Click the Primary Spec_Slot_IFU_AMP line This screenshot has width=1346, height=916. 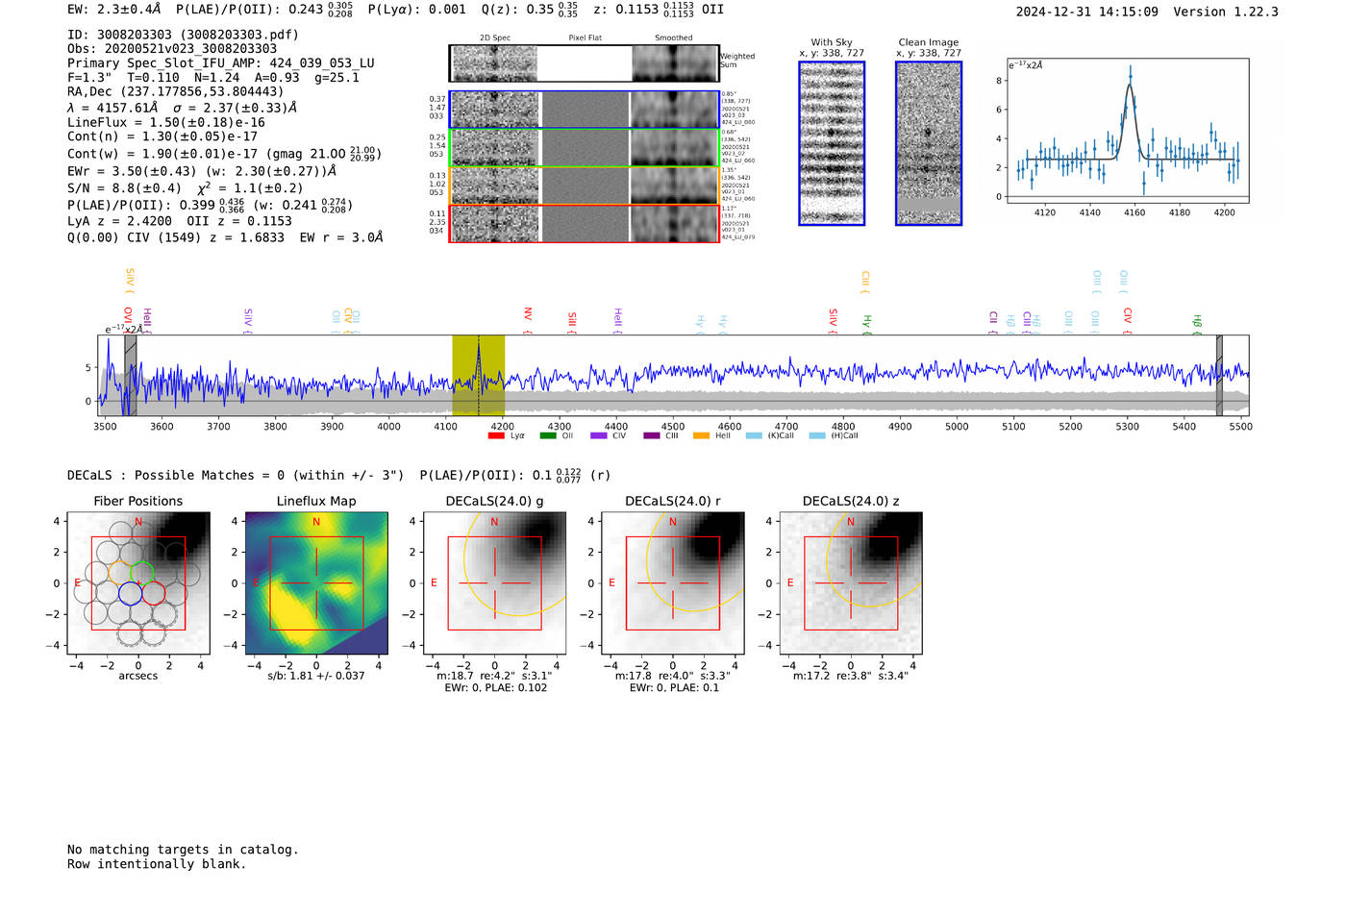coord(221,63)
